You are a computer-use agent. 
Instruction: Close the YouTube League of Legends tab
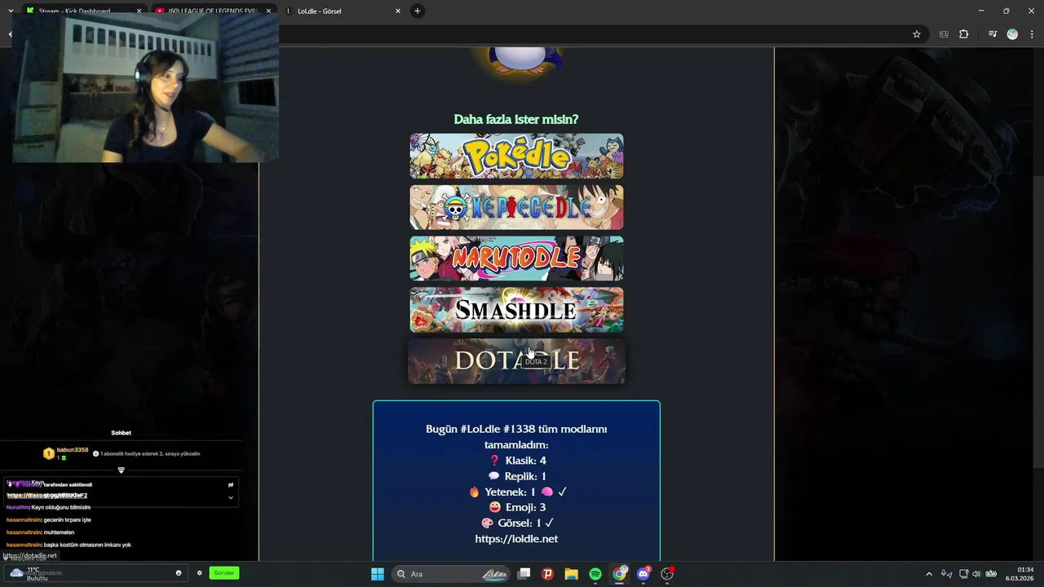(x=268, y=11)
